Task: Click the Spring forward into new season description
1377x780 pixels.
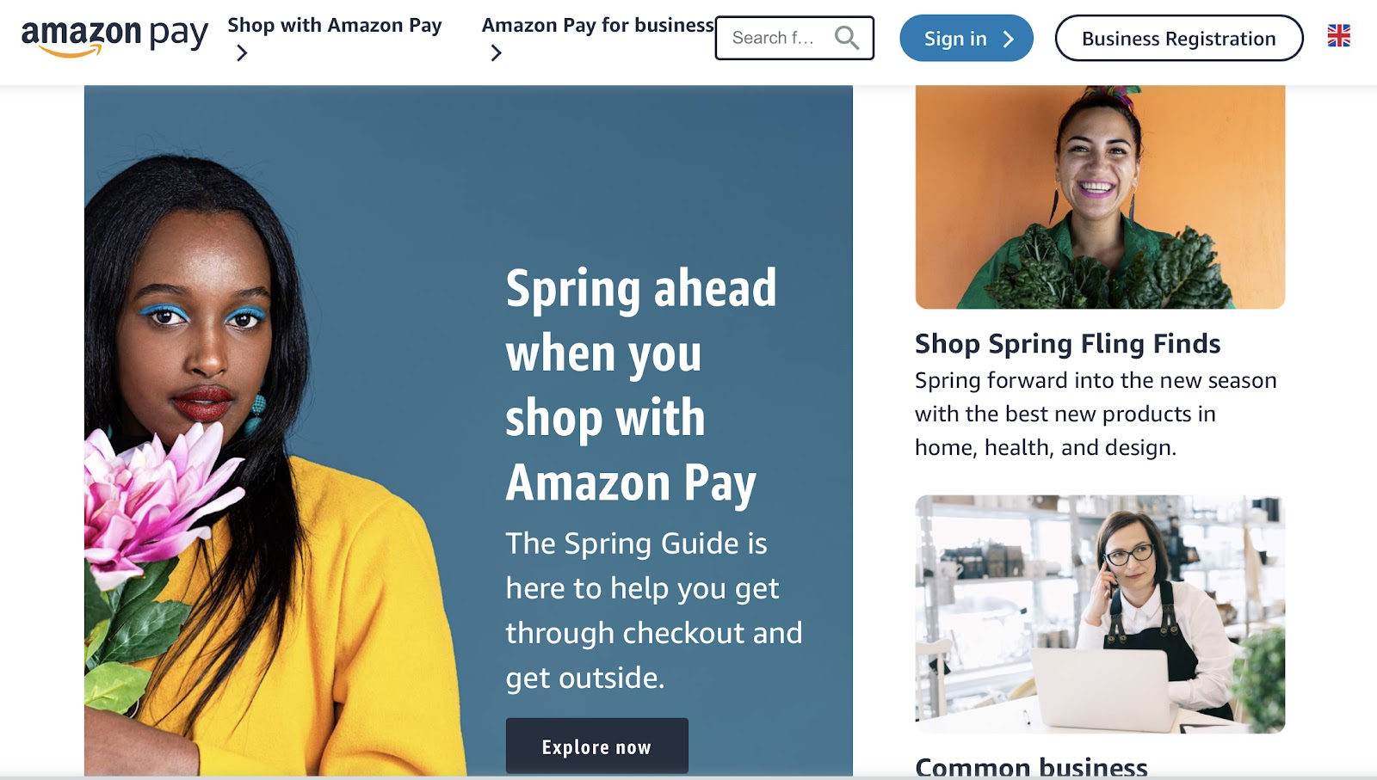Action: (1096, 414)
